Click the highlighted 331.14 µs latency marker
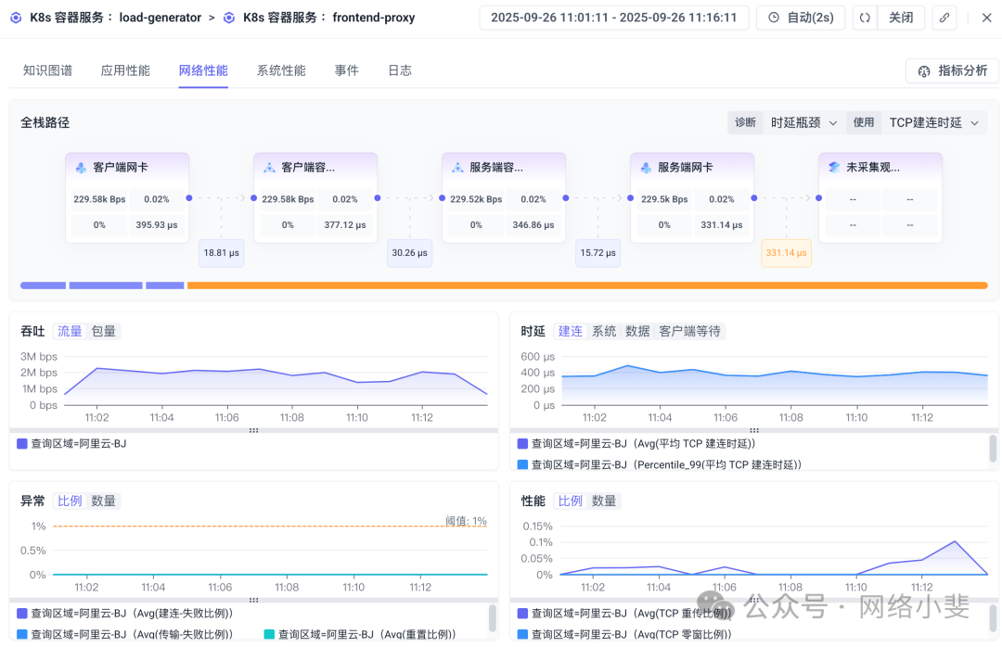The image size is (1002, 647). pyautogui.click(x=786, y=252)
